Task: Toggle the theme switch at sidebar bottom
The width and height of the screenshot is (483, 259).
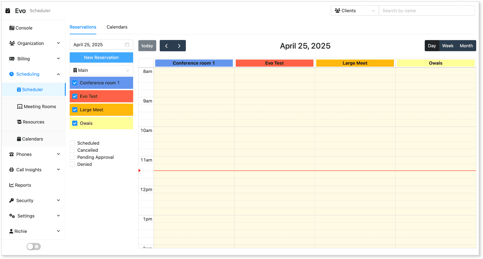Action: [34, 246]
